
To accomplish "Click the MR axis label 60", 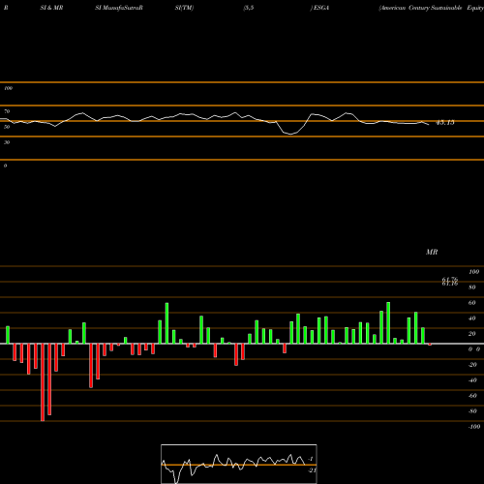I will coord(472,303).
